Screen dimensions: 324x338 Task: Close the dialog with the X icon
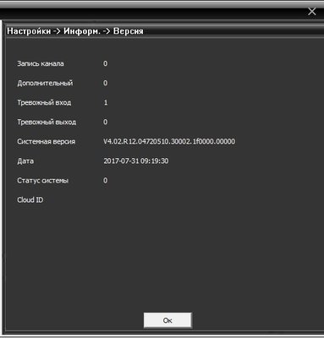click(x=312, y=12)
